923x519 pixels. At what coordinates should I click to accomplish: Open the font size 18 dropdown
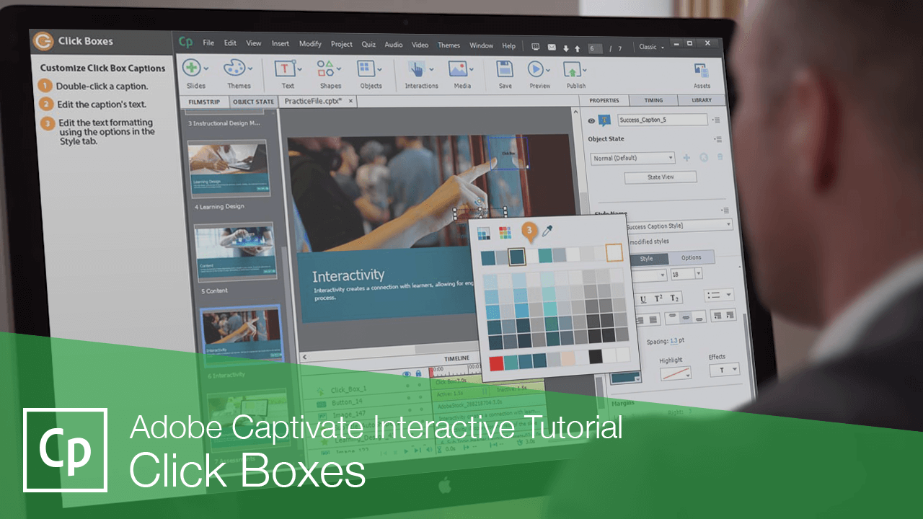[698, 274]
